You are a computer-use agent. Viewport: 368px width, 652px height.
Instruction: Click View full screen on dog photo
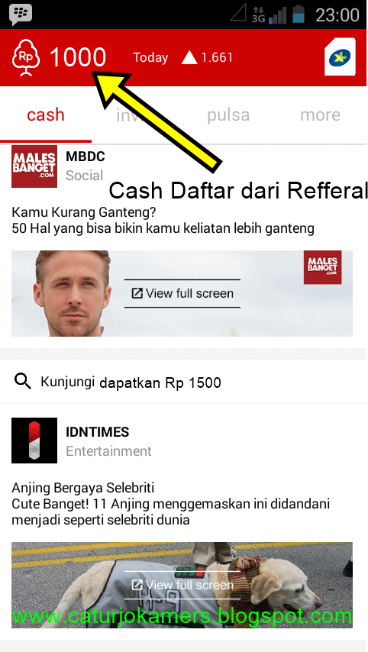(x=182, y=585)
